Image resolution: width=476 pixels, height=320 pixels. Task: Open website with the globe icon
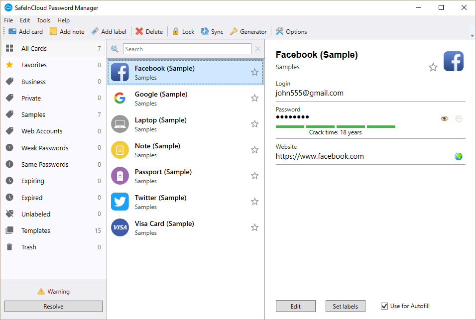pyautogui.click(x=459, y=156)
